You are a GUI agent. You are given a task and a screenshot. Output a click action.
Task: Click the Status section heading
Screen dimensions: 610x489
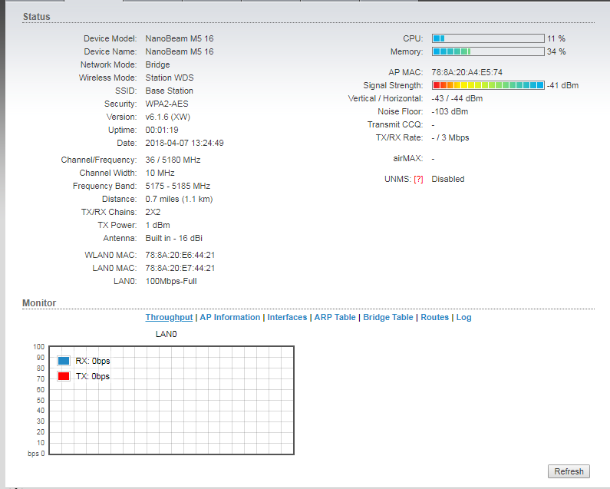click(x=37, y=17)
